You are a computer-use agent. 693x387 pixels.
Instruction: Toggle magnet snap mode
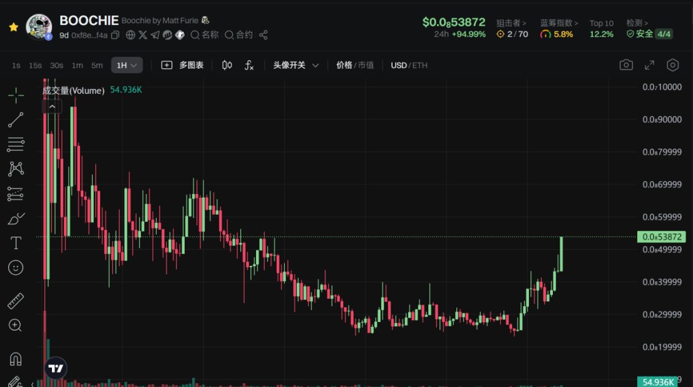pyautogui.click(x=16, y=359)
